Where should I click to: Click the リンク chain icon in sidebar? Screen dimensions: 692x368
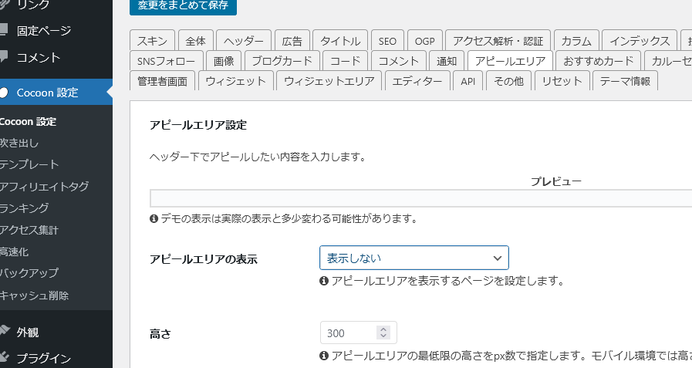coord(5,5)
